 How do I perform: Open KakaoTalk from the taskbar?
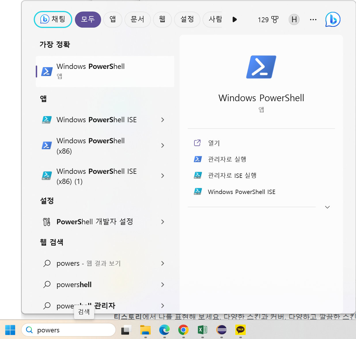(x=241, y=330)
